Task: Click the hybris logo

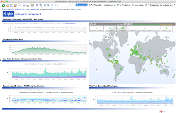Action: point(9,14)
